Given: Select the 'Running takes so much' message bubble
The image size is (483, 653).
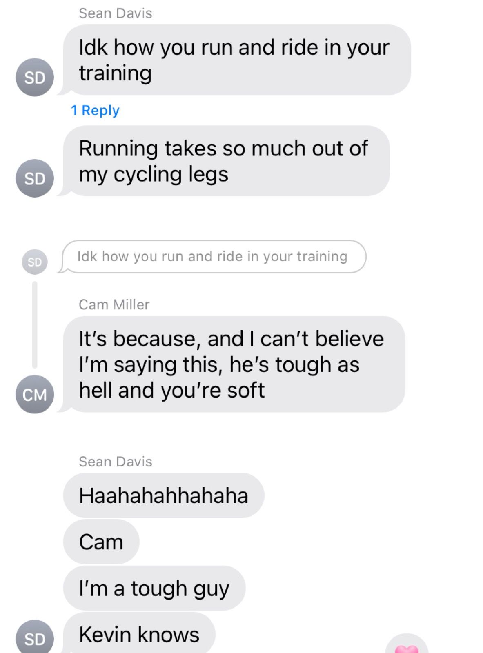Looking at the screenshot, I should coord(225,161).
